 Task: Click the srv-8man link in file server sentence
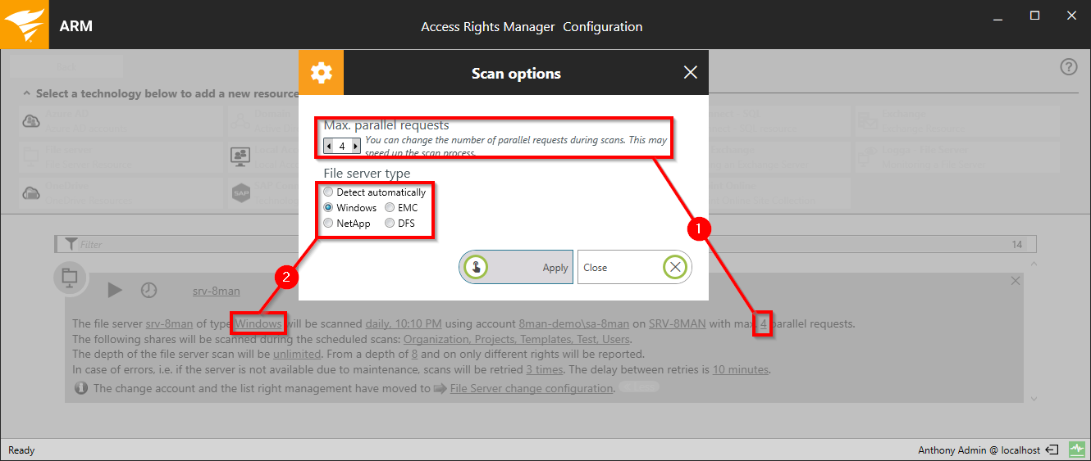(169, 323)
